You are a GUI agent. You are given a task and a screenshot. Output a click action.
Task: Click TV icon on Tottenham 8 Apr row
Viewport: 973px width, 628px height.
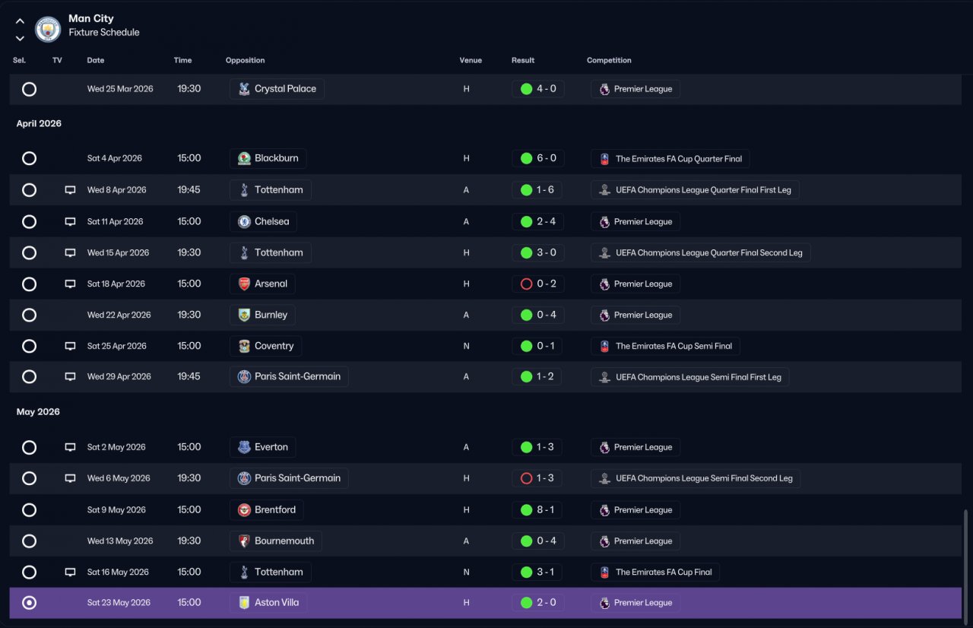(x=70, y=190)
